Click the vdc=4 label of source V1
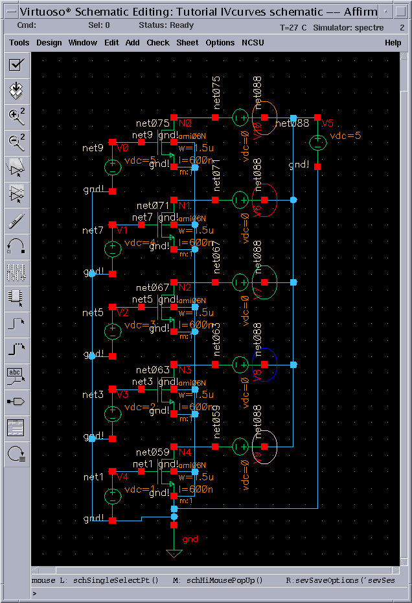The width and height of the screenshot is (412, 603). point(140,243)
